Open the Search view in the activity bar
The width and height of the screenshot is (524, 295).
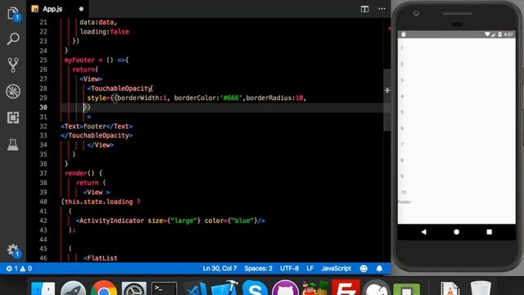(13, 39)
